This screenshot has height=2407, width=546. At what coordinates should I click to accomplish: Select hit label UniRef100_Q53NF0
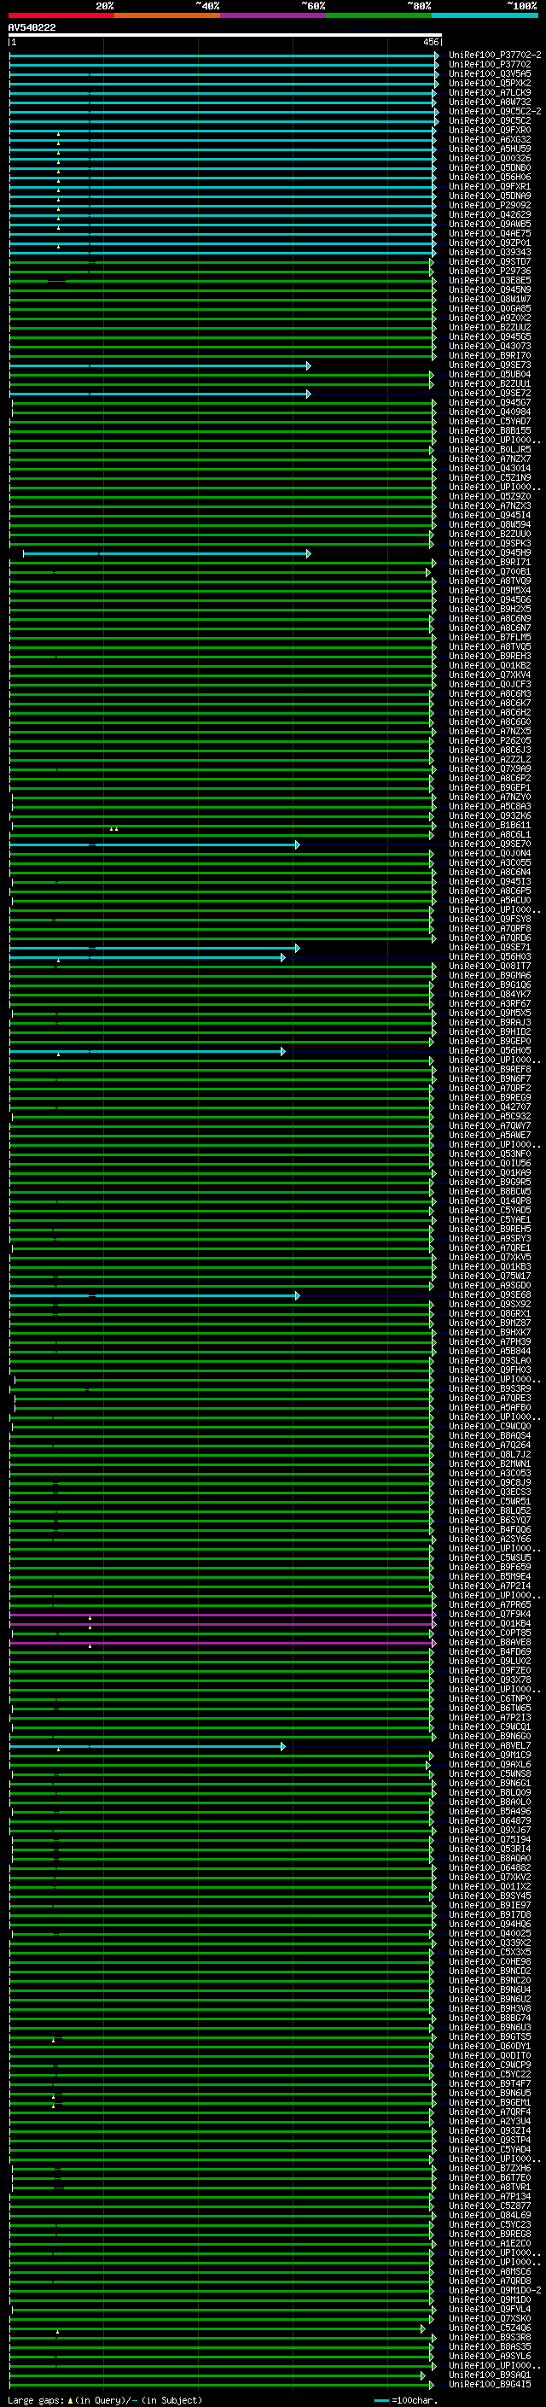[x=490, y=1154]
